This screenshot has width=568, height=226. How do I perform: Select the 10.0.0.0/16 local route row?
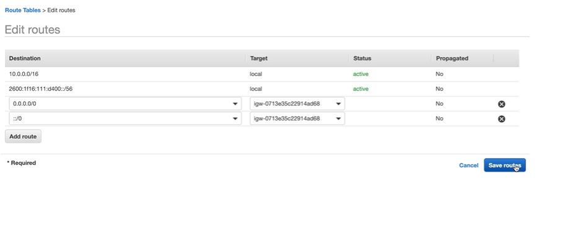(262, 74)
